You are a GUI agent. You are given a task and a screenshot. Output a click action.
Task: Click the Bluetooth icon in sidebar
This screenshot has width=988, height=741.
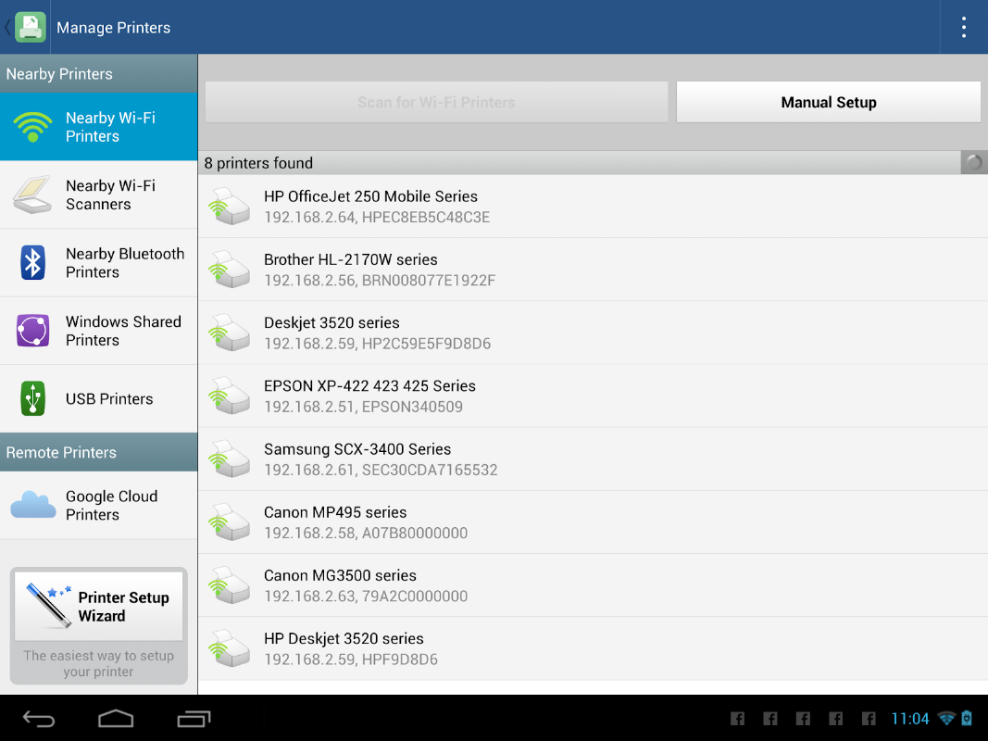coord(32,263)
